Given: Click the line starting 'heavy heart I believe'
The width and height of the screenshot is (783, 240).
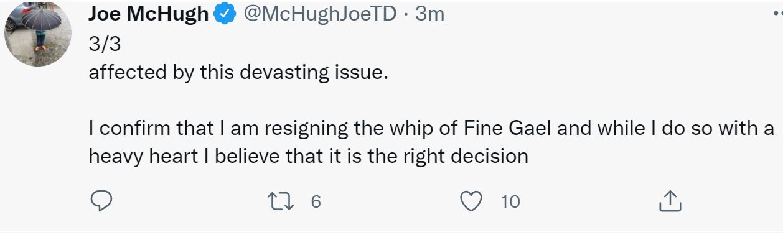Looking at the screenshot, I should point(309,155).
